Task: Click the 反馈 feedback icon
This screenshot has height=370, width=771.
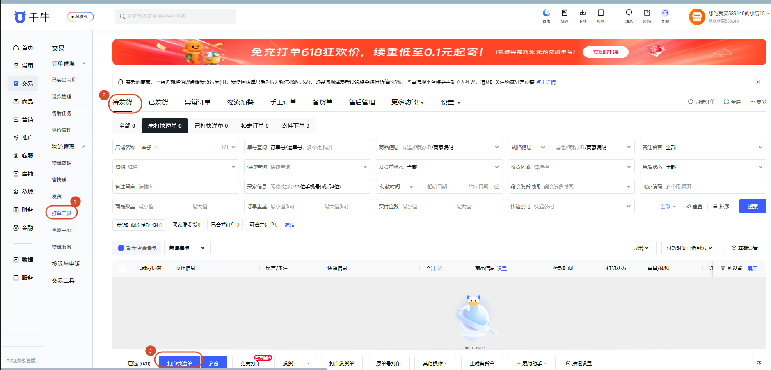Action: point(647,13)
